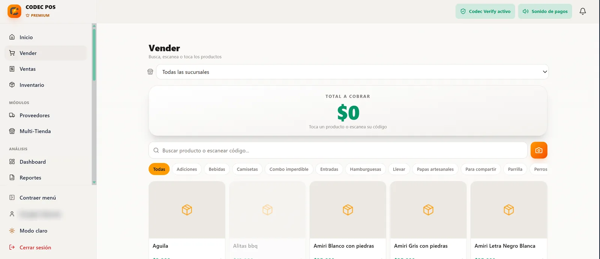Click the Vender shopping cart icon
The image size is (600, 259).
(x=12, y=53)
